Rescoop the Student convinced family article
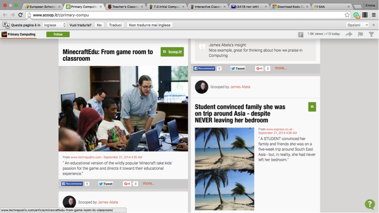The image size is (379, 213). [x=312, y=107]
